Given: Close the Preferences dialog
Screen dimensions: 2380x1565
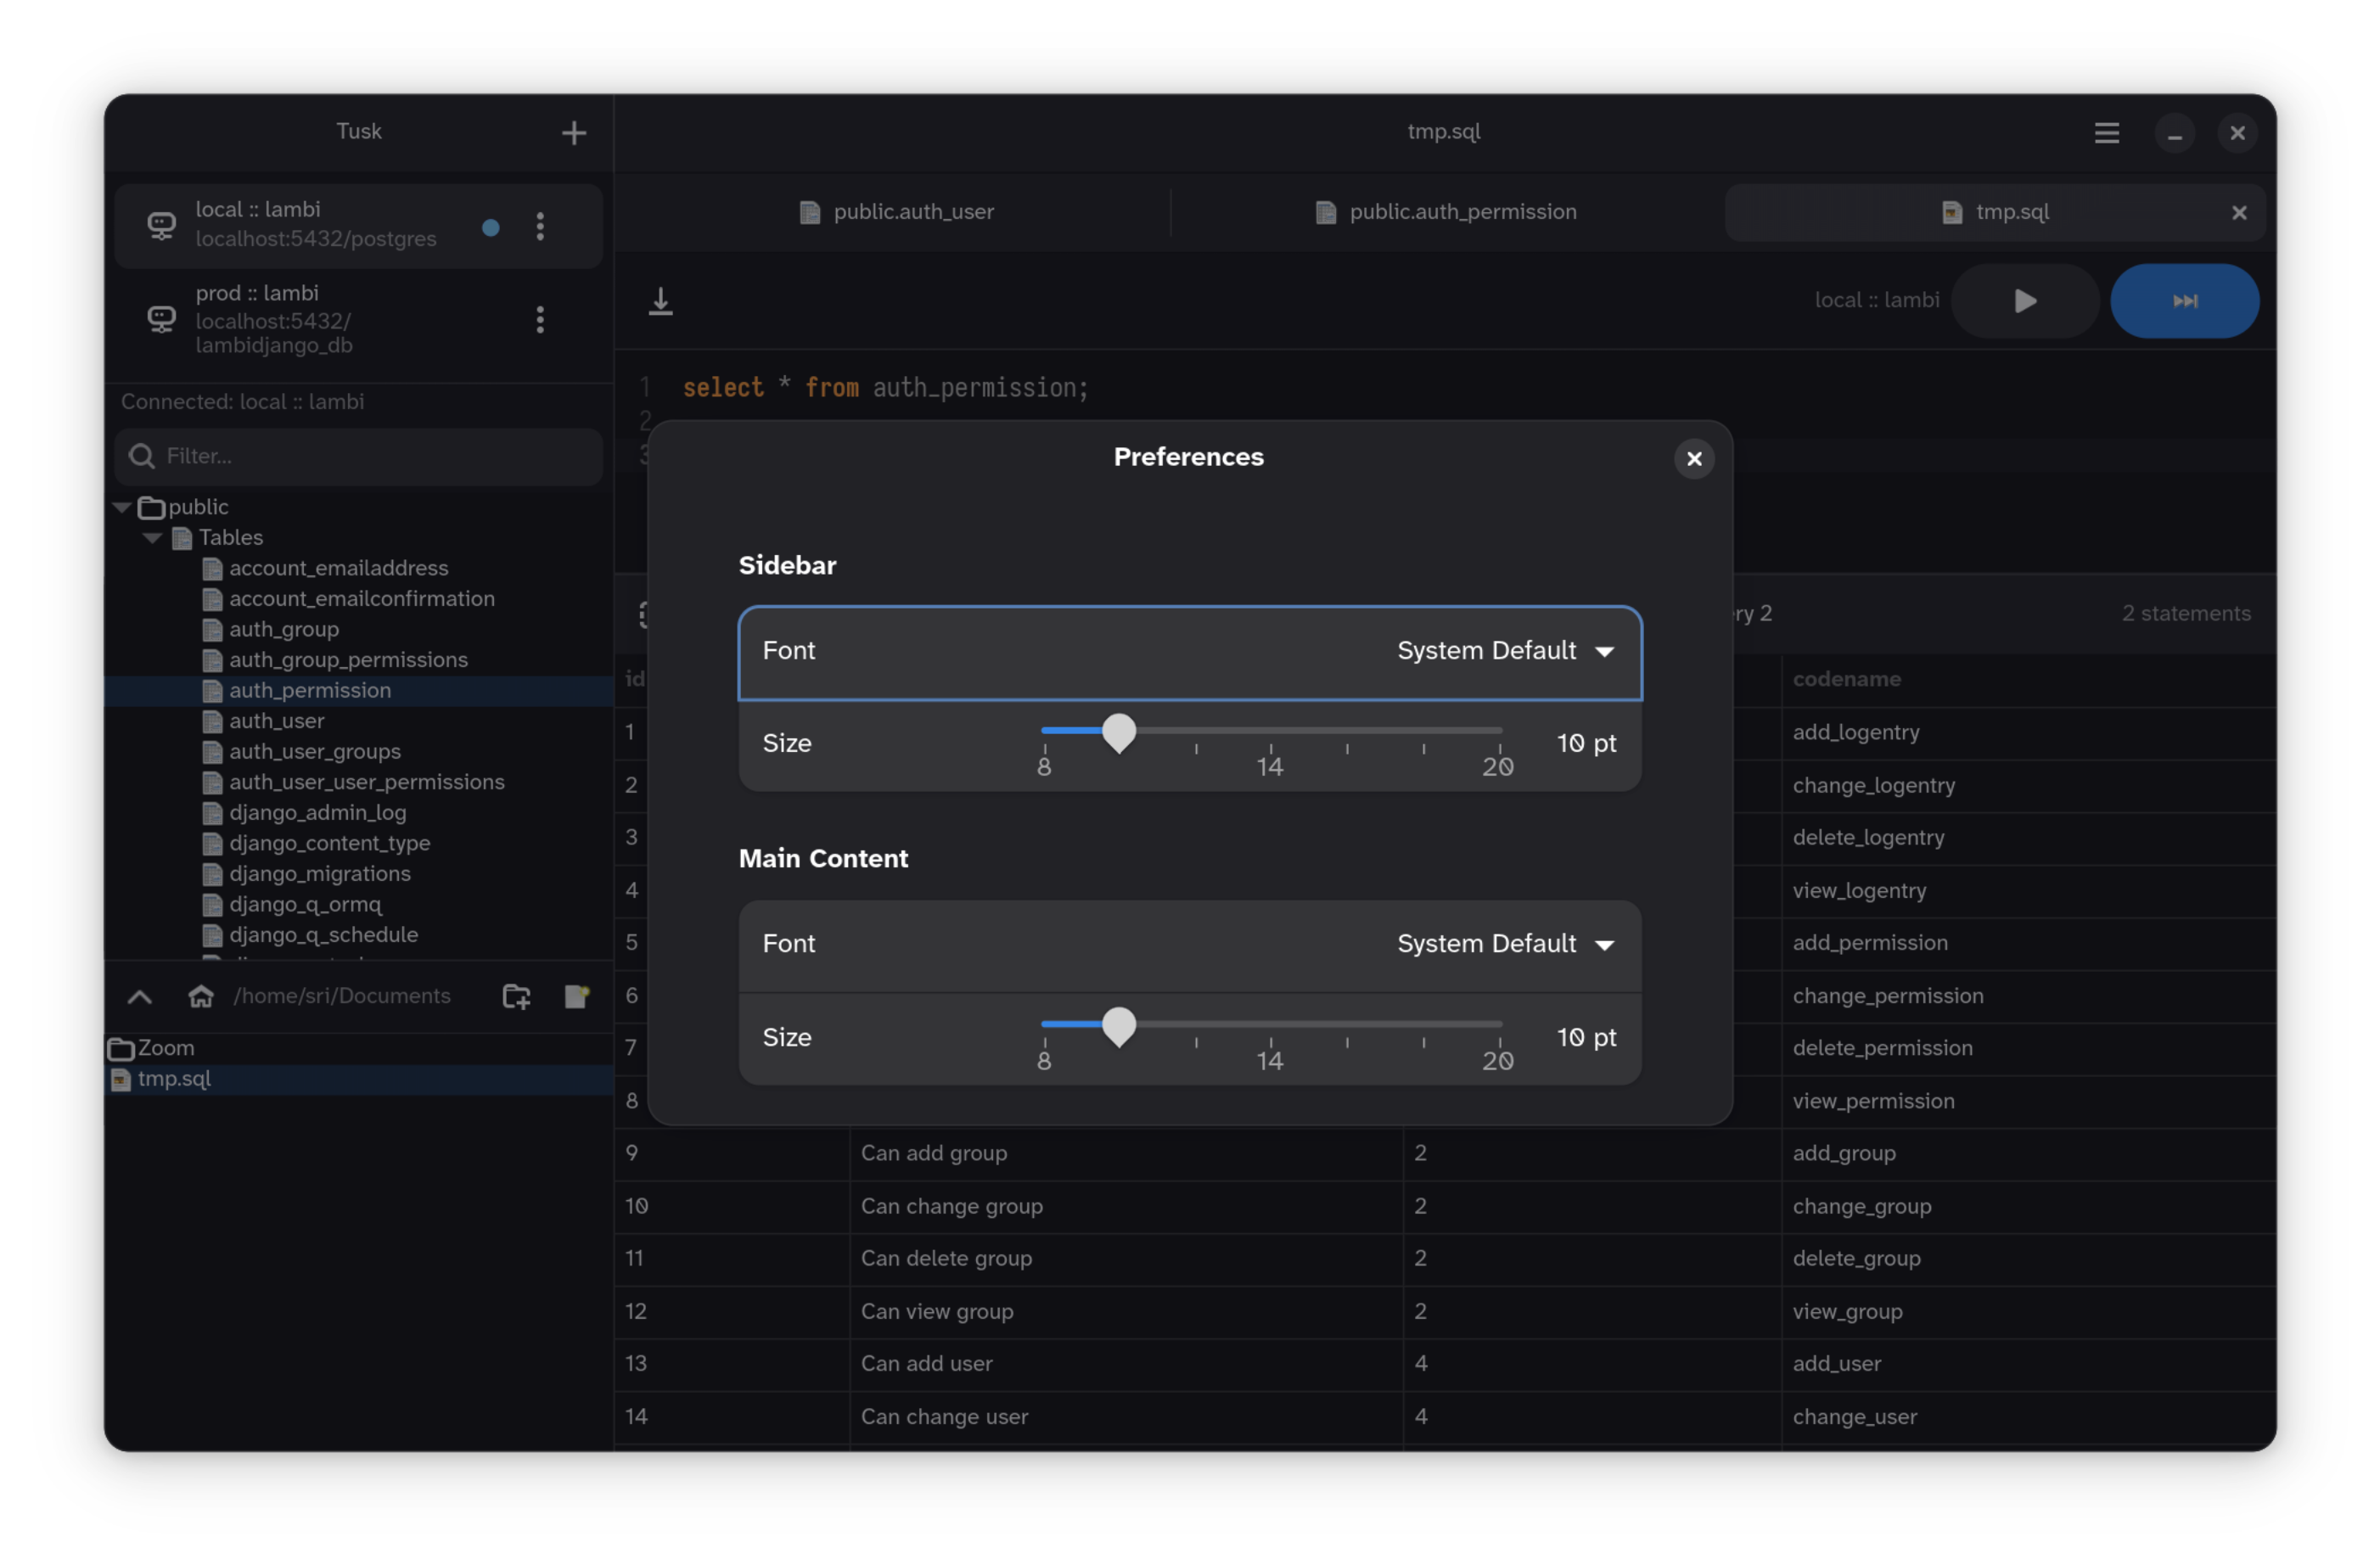Looking at the screenshot, I should (1694, 458).
